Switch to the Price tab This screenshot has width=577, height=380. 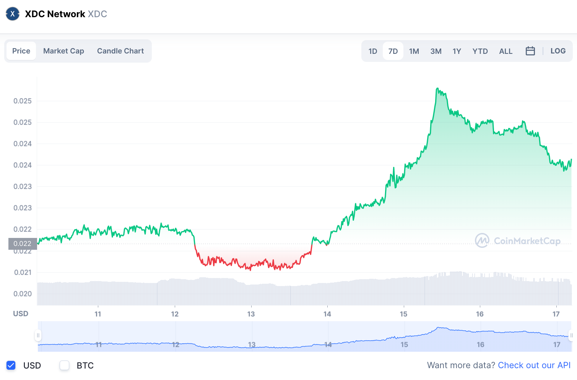[21, 51]
